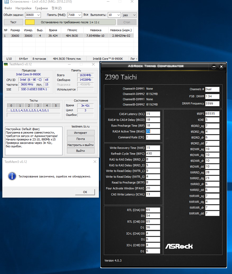Click the Intel Core i9-9900K processor text

(28, 74)
